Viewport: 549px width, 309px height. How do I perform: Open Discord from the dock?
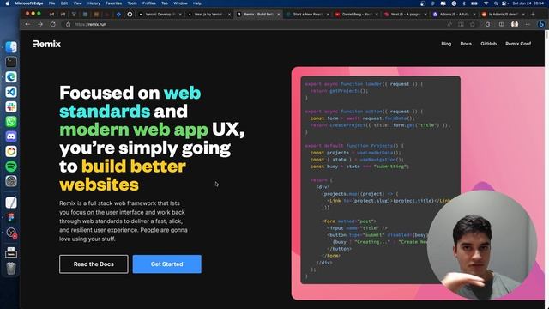pos(11,136)
